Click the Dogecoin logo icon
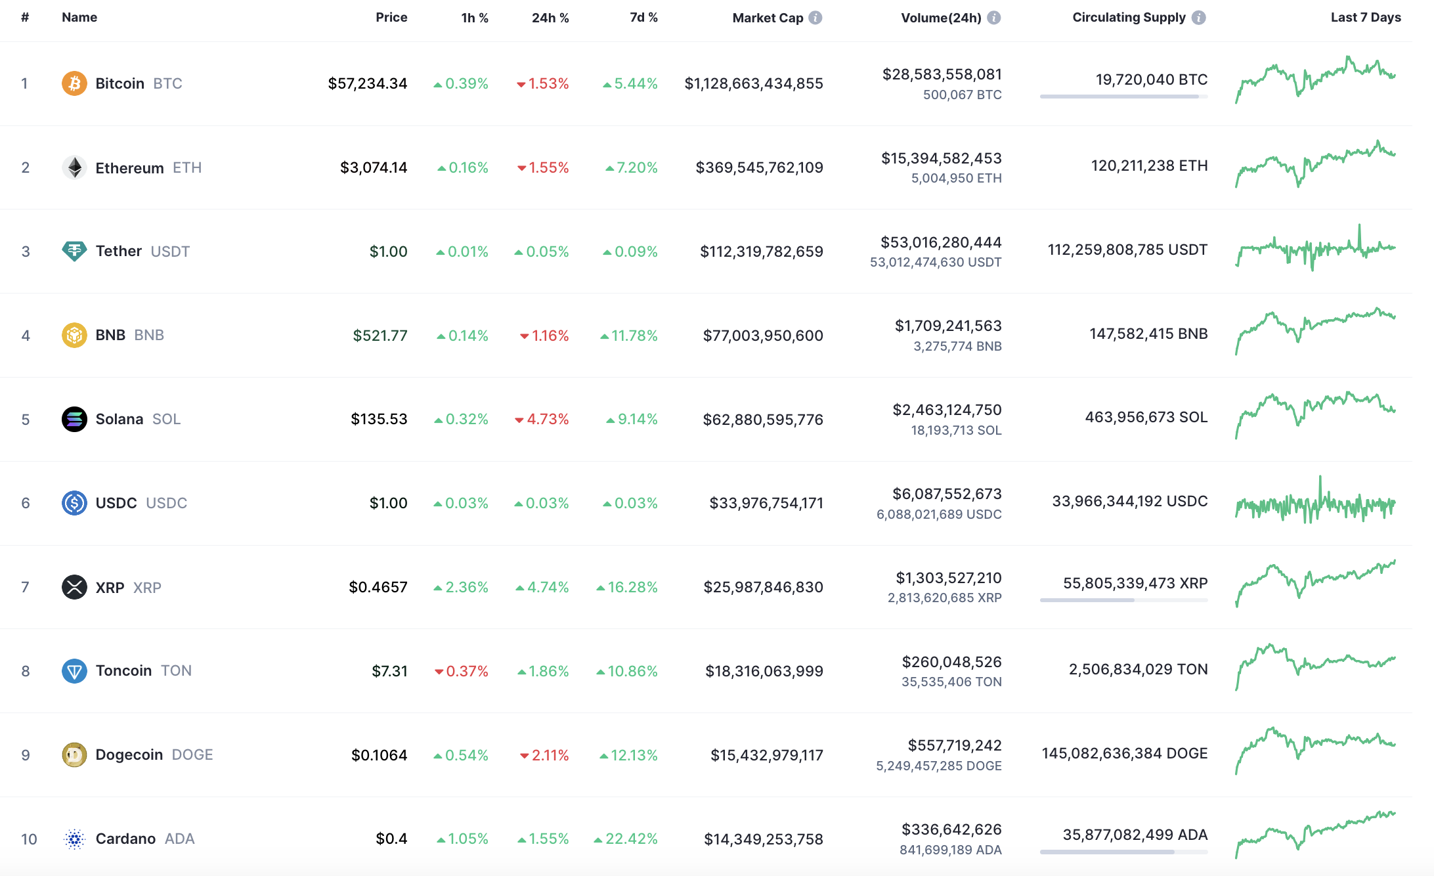Viewport: 1434px width, 876px height. click(74, 755)
